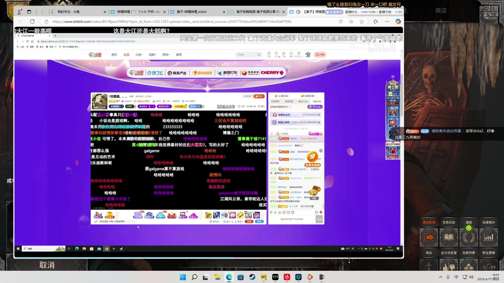Click the 饿了么 sponsor logo
Viewport: 504px width, 283px height.
(155, 73)
